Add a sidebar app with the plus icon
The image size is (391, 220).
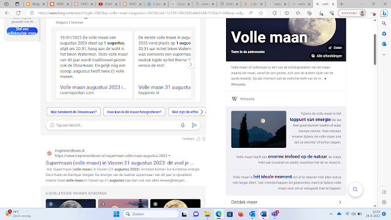tap(384, 54)
